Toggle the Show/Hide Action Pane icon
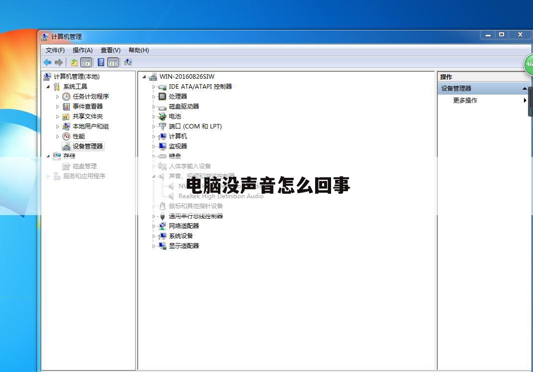The height and width of the screenshot is (372, 533). 113,62
